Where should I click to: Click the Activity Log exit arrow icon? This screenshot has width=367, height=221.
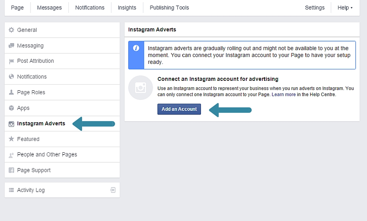point(113,190)
